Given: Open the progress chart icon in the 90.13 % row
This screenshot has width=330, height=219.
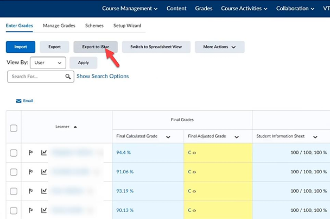Looking at the screenshot, I should 44,210.
